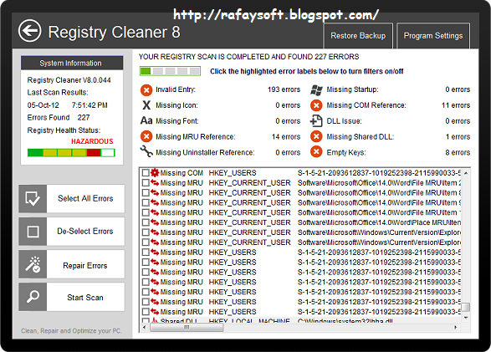Toggle the Missing MRU Reference filter label
Screen dimensions: 491x352
tap(196, 137)
